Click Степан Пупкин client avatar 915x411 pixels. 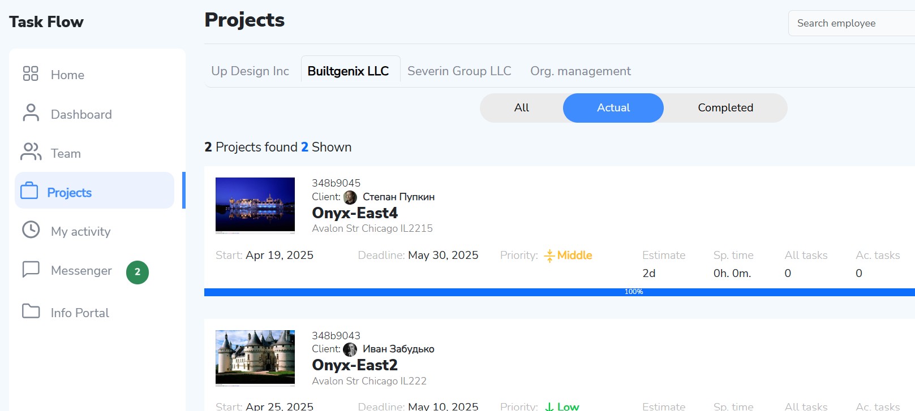coord(350,197)
